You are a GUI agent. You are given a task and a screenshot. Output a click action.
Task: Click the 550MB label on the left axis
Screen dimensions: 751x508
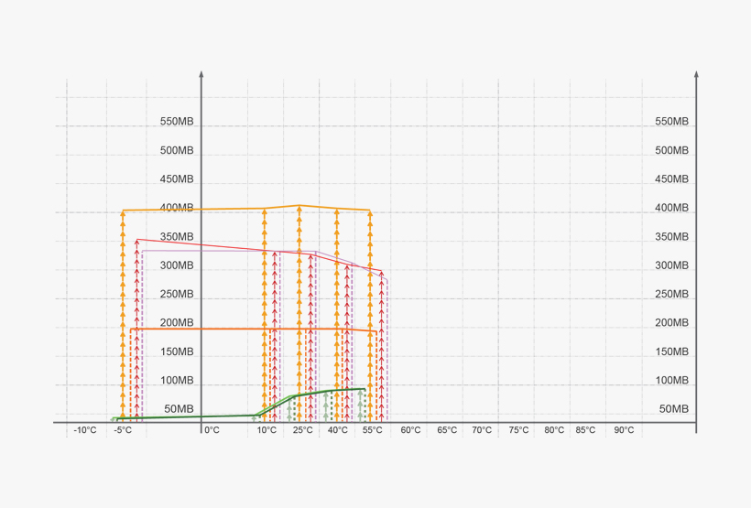(177, 122)
